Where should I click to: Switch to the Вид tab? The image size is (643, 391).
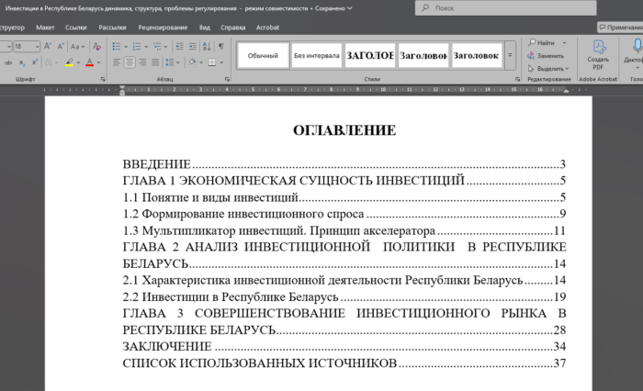click(x=205, y=28)
